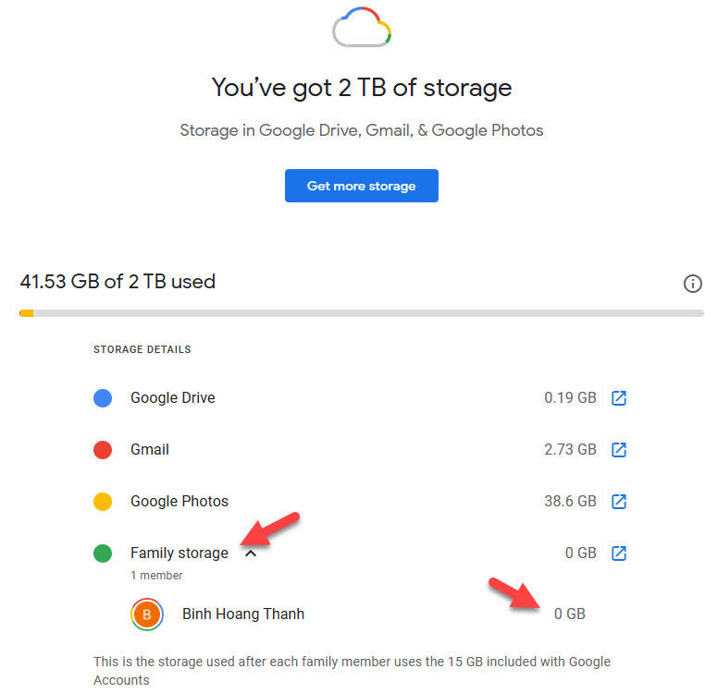Click the red Gmail dot
This screenshot has height=693, width=705.
(103, 450)
